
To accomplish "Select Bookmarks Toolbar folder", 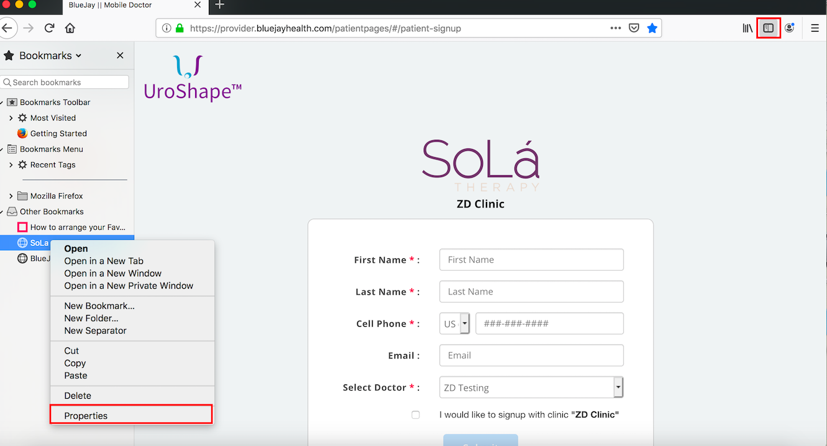I will pyautogui.click(x=55, y=102).
